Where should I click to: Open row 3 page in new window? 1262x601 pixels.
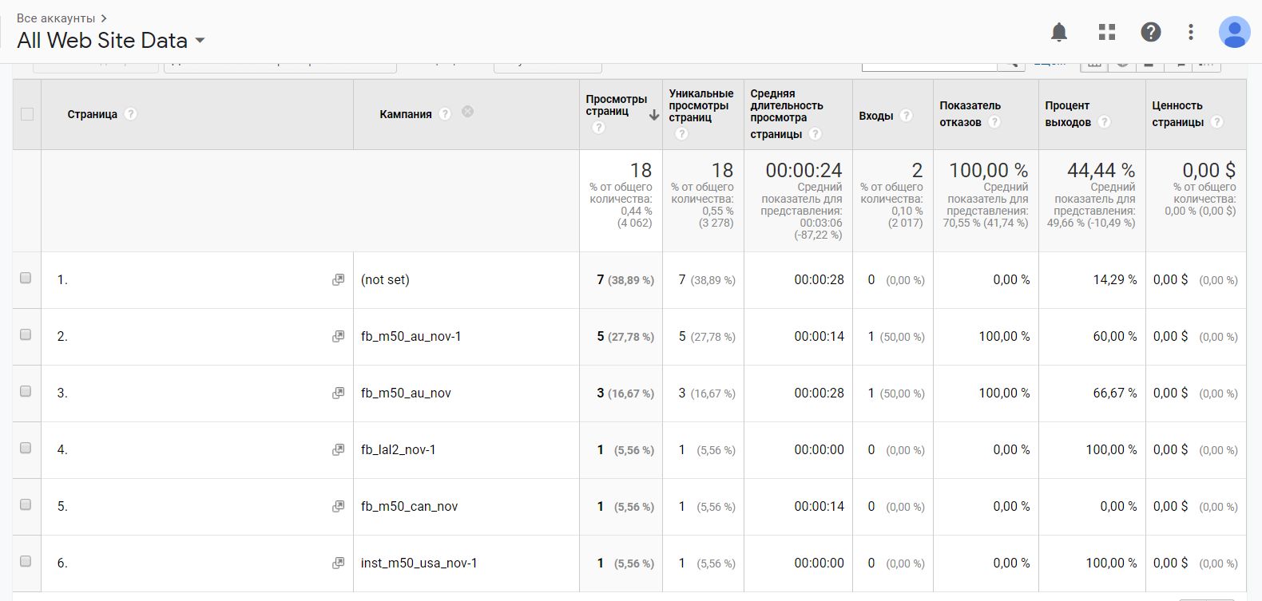click(x=339, y=393)
